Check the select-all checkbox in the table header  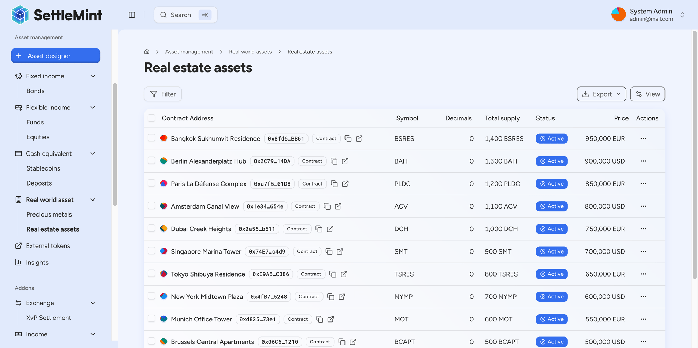point(151,118)
